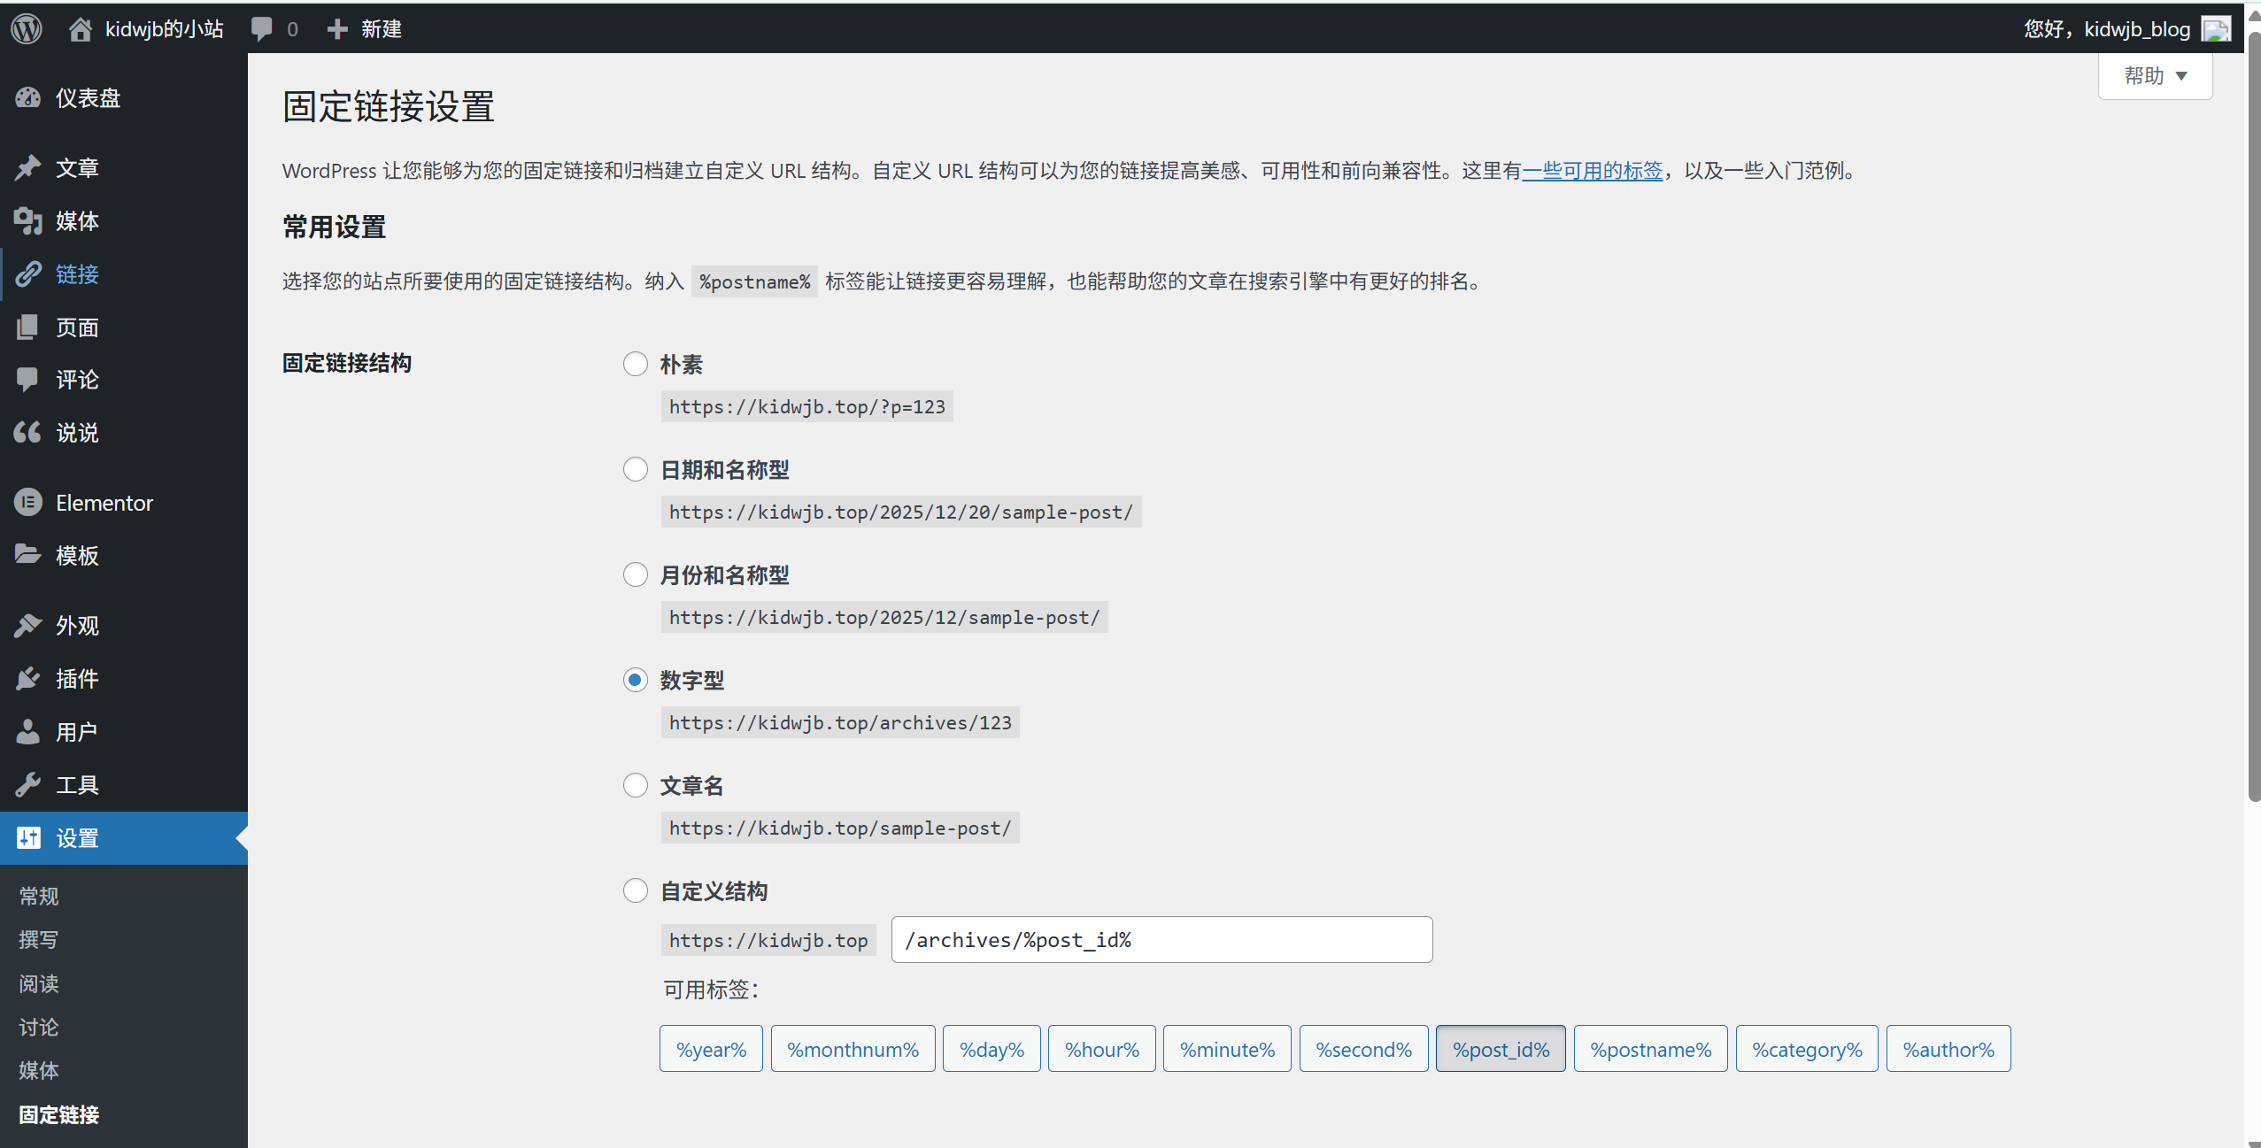Open the 阅读 settings submenu item
This screenshot has height=1148, width=2261.
(x=39, y=983)
